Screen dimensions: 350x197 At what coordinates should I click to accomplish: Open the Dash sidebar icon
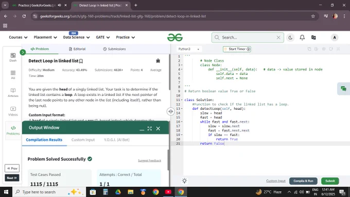(13, 57)
